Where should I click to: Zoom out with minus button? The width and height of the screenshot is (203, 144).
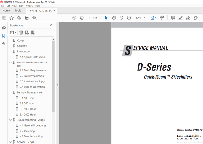tap(121, 18)
